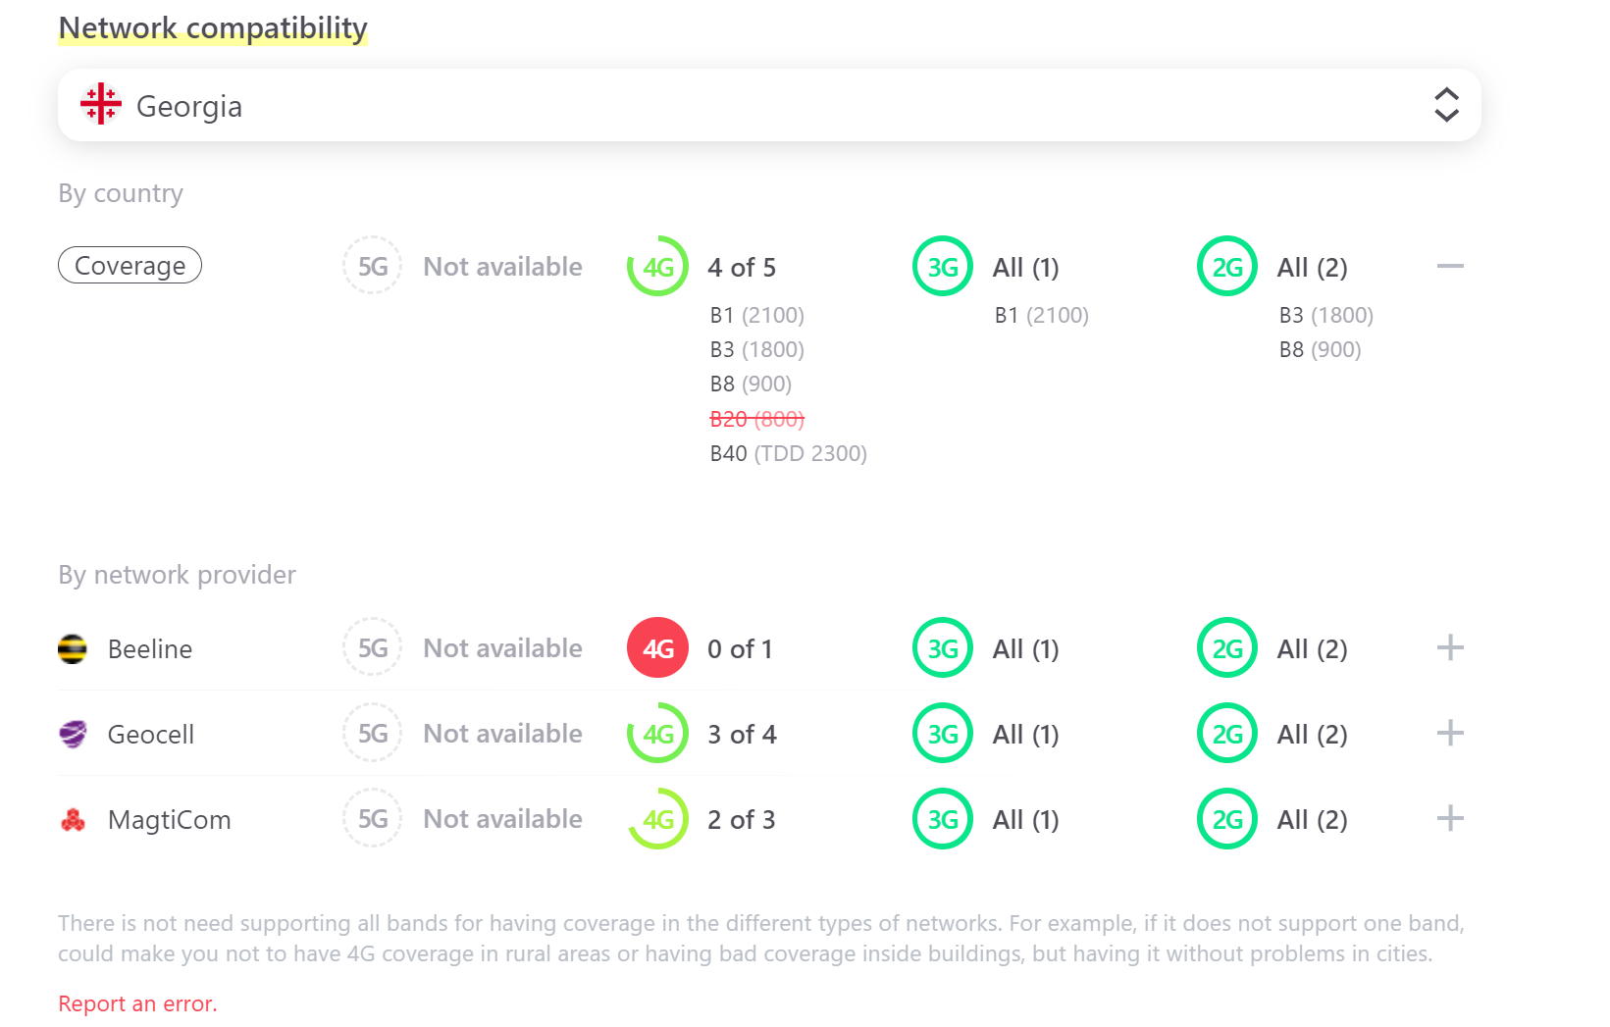Viewport: 1610px width, 1027px height.
Task: Click the MagtiCom 2G icon
Action: click(1227, 819)
